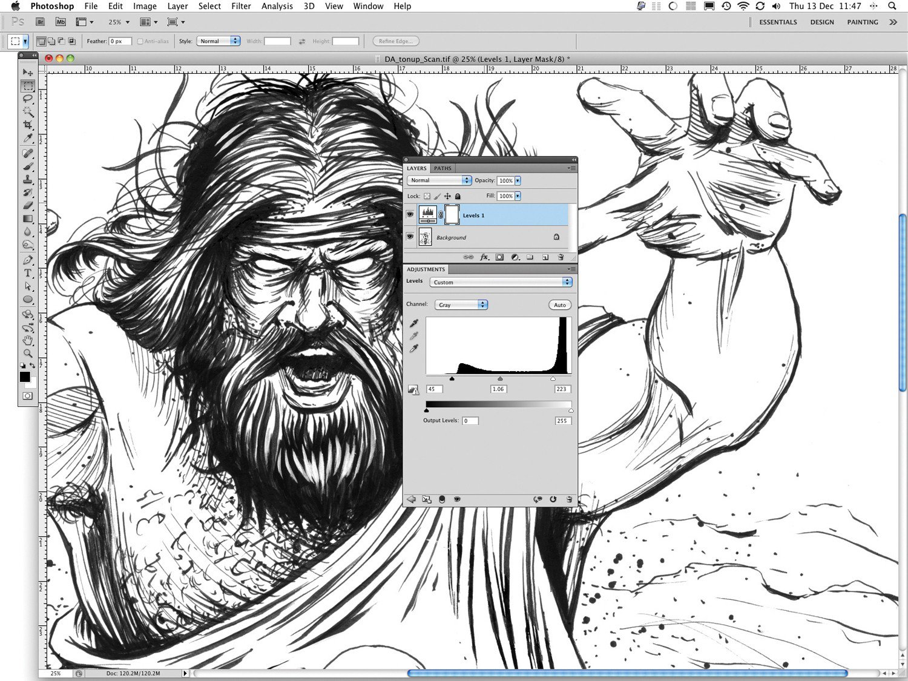
Task: Select the Gradient tool
Action: pyautogui.click(x=27, y=219)
